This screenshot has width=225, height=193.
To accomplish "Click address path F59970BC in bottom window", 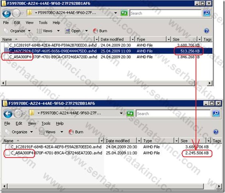I will click(71, 113).
